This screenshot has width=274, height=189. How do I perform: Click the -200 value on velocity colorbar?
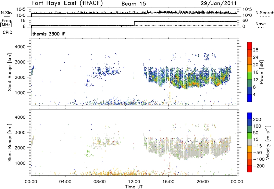pyautogui.click(x=259, y=166)
